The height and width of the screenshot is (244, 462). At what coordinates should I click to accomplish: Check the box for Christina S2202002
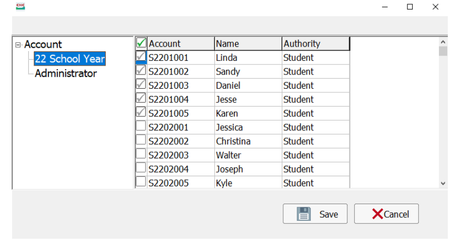click(x=141, y=140)
